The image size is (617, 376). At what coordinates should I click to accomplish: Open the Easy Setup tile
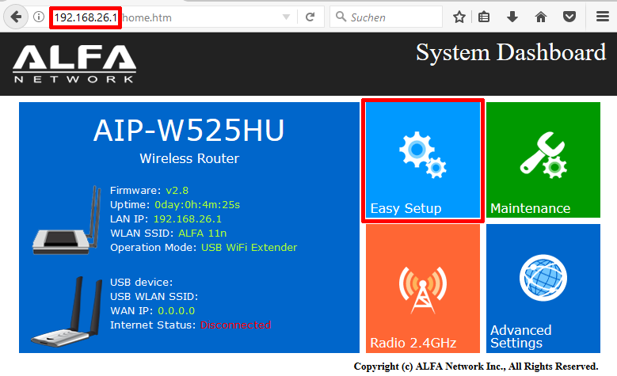coord(423,160)
